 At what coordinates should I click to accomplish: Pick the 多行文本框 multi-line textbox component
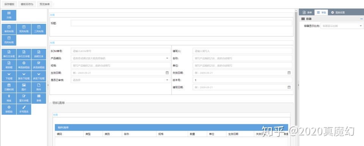coord(24,54)
